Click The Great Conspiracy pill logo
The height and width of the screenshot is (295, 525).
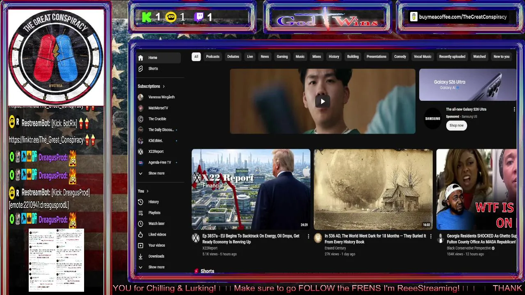[x=56, y=57]
